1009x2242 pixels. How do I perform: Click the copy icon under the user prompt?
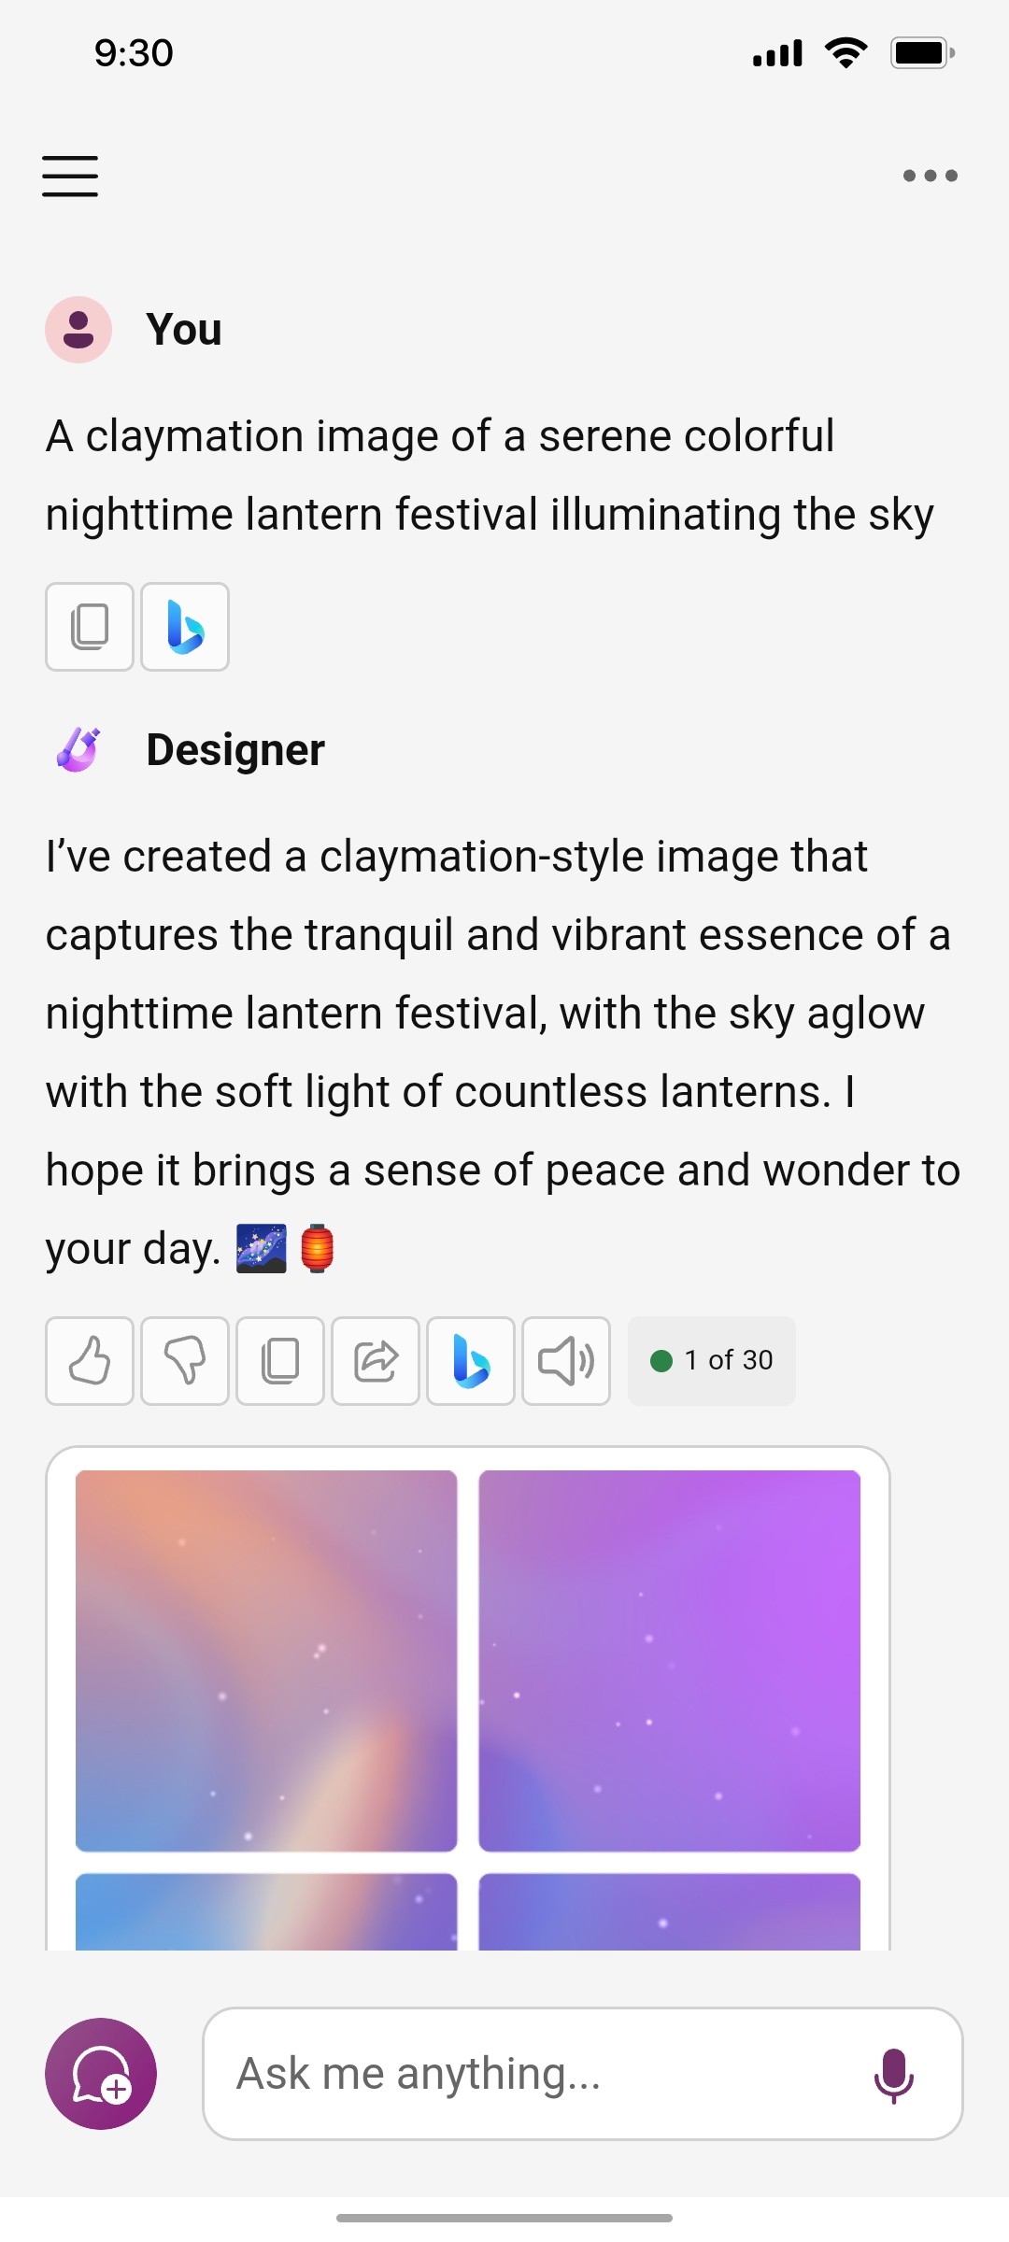point(89,627)
